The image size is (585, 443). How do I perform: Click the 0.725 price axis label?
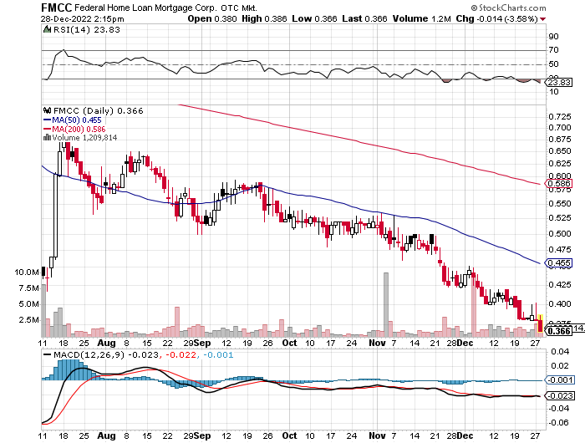click(x=560, y=117)
